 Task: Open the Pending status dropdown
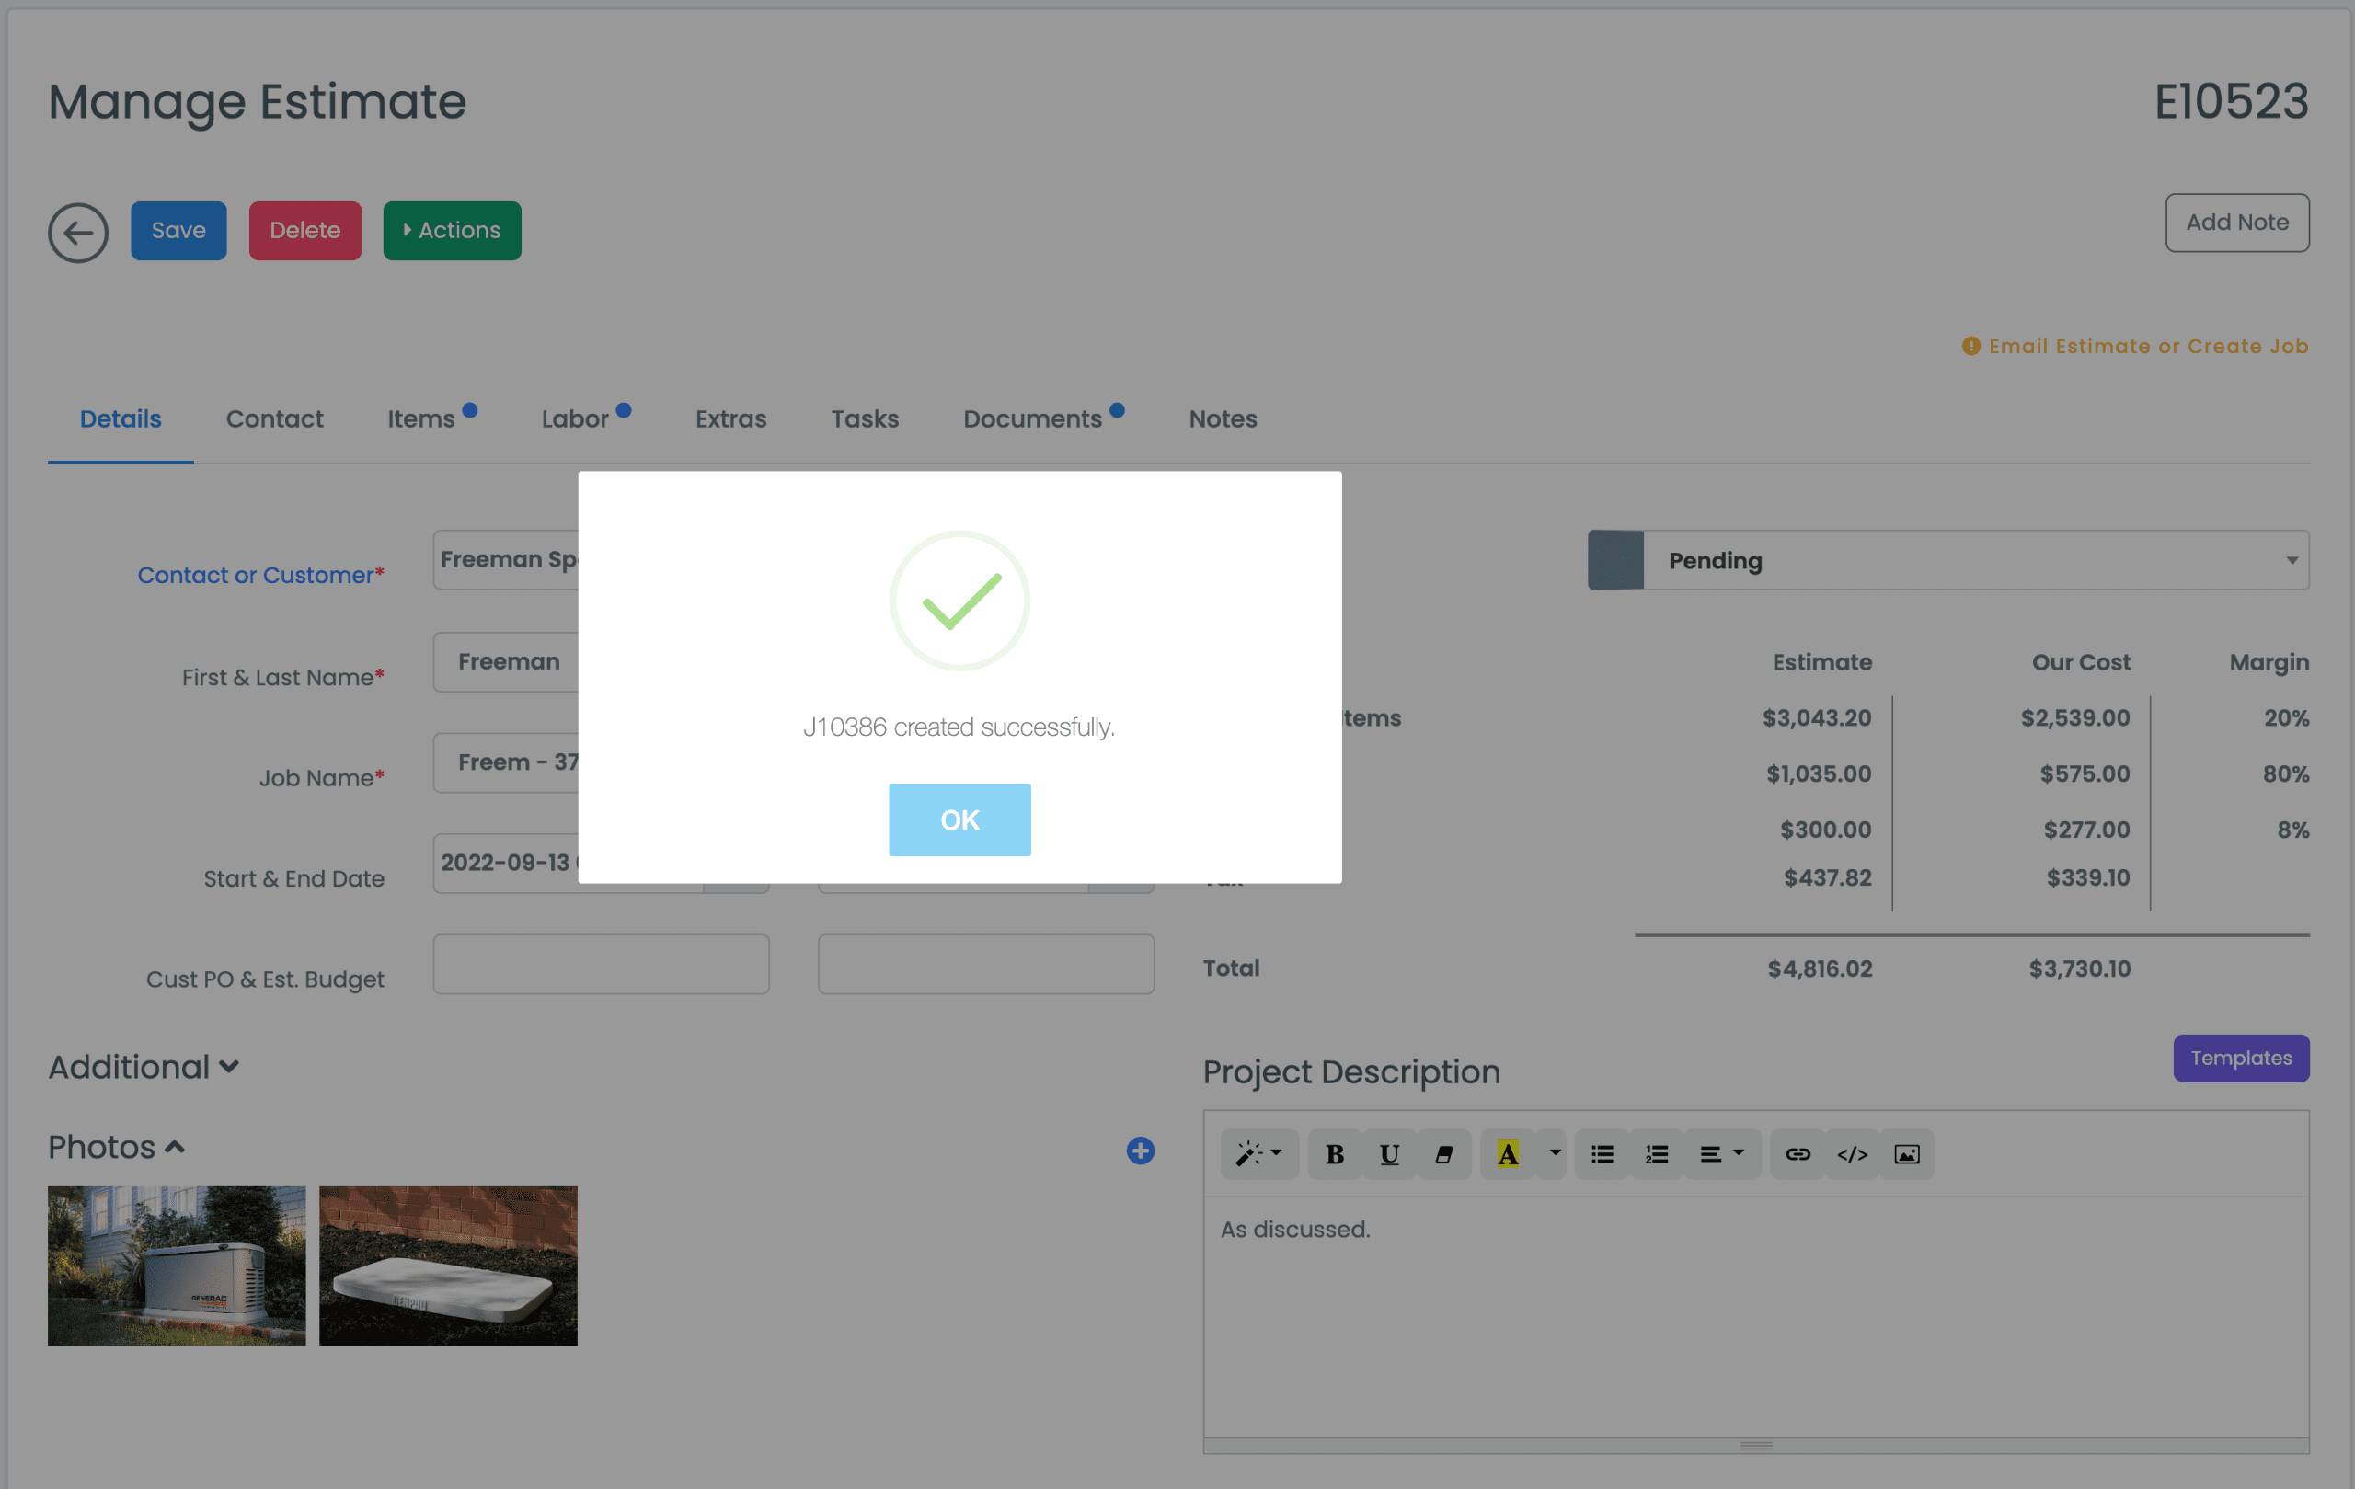1976,560
